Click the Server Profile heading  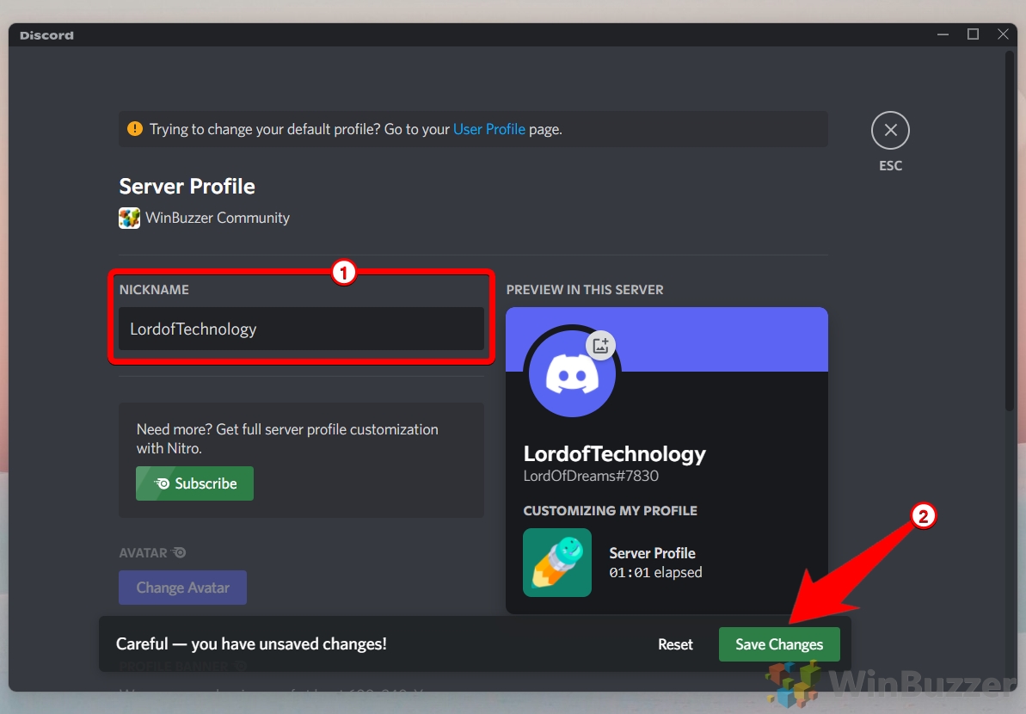pyautogui.click(x=187, y=187)
